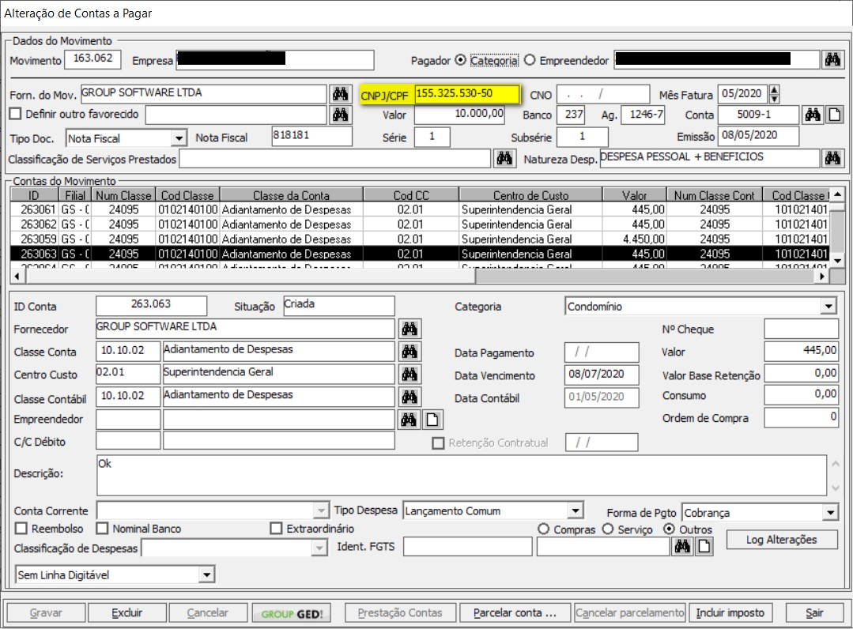Open search for Natureza Desp. field

(832, 159)
